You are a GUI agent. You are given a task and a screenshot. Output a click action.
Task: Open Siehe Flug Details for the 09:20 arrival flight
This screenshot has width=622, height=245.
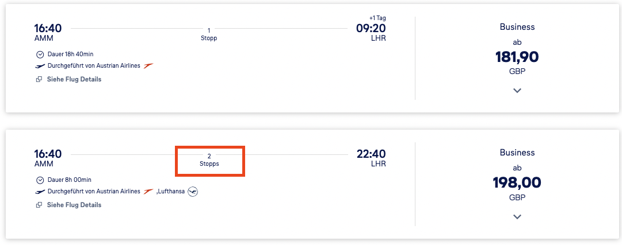(x=74, y=79)
